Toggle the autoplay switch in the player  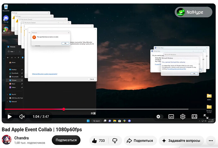point(160,117)
